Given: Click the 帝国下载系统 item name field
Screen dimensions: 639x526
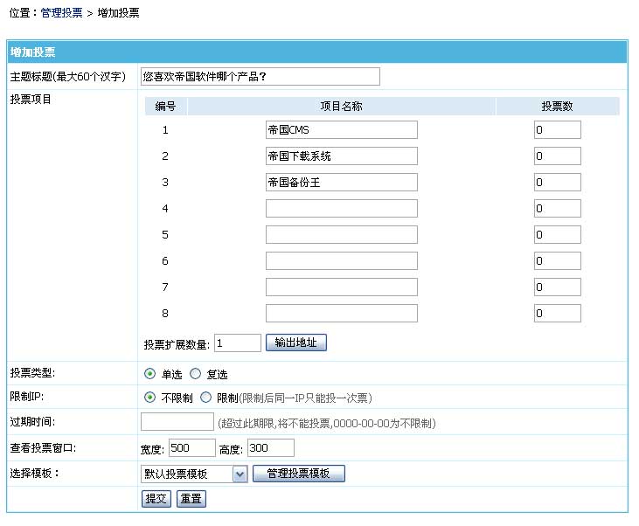Looking at the screenshot, I should click(341, 156).
